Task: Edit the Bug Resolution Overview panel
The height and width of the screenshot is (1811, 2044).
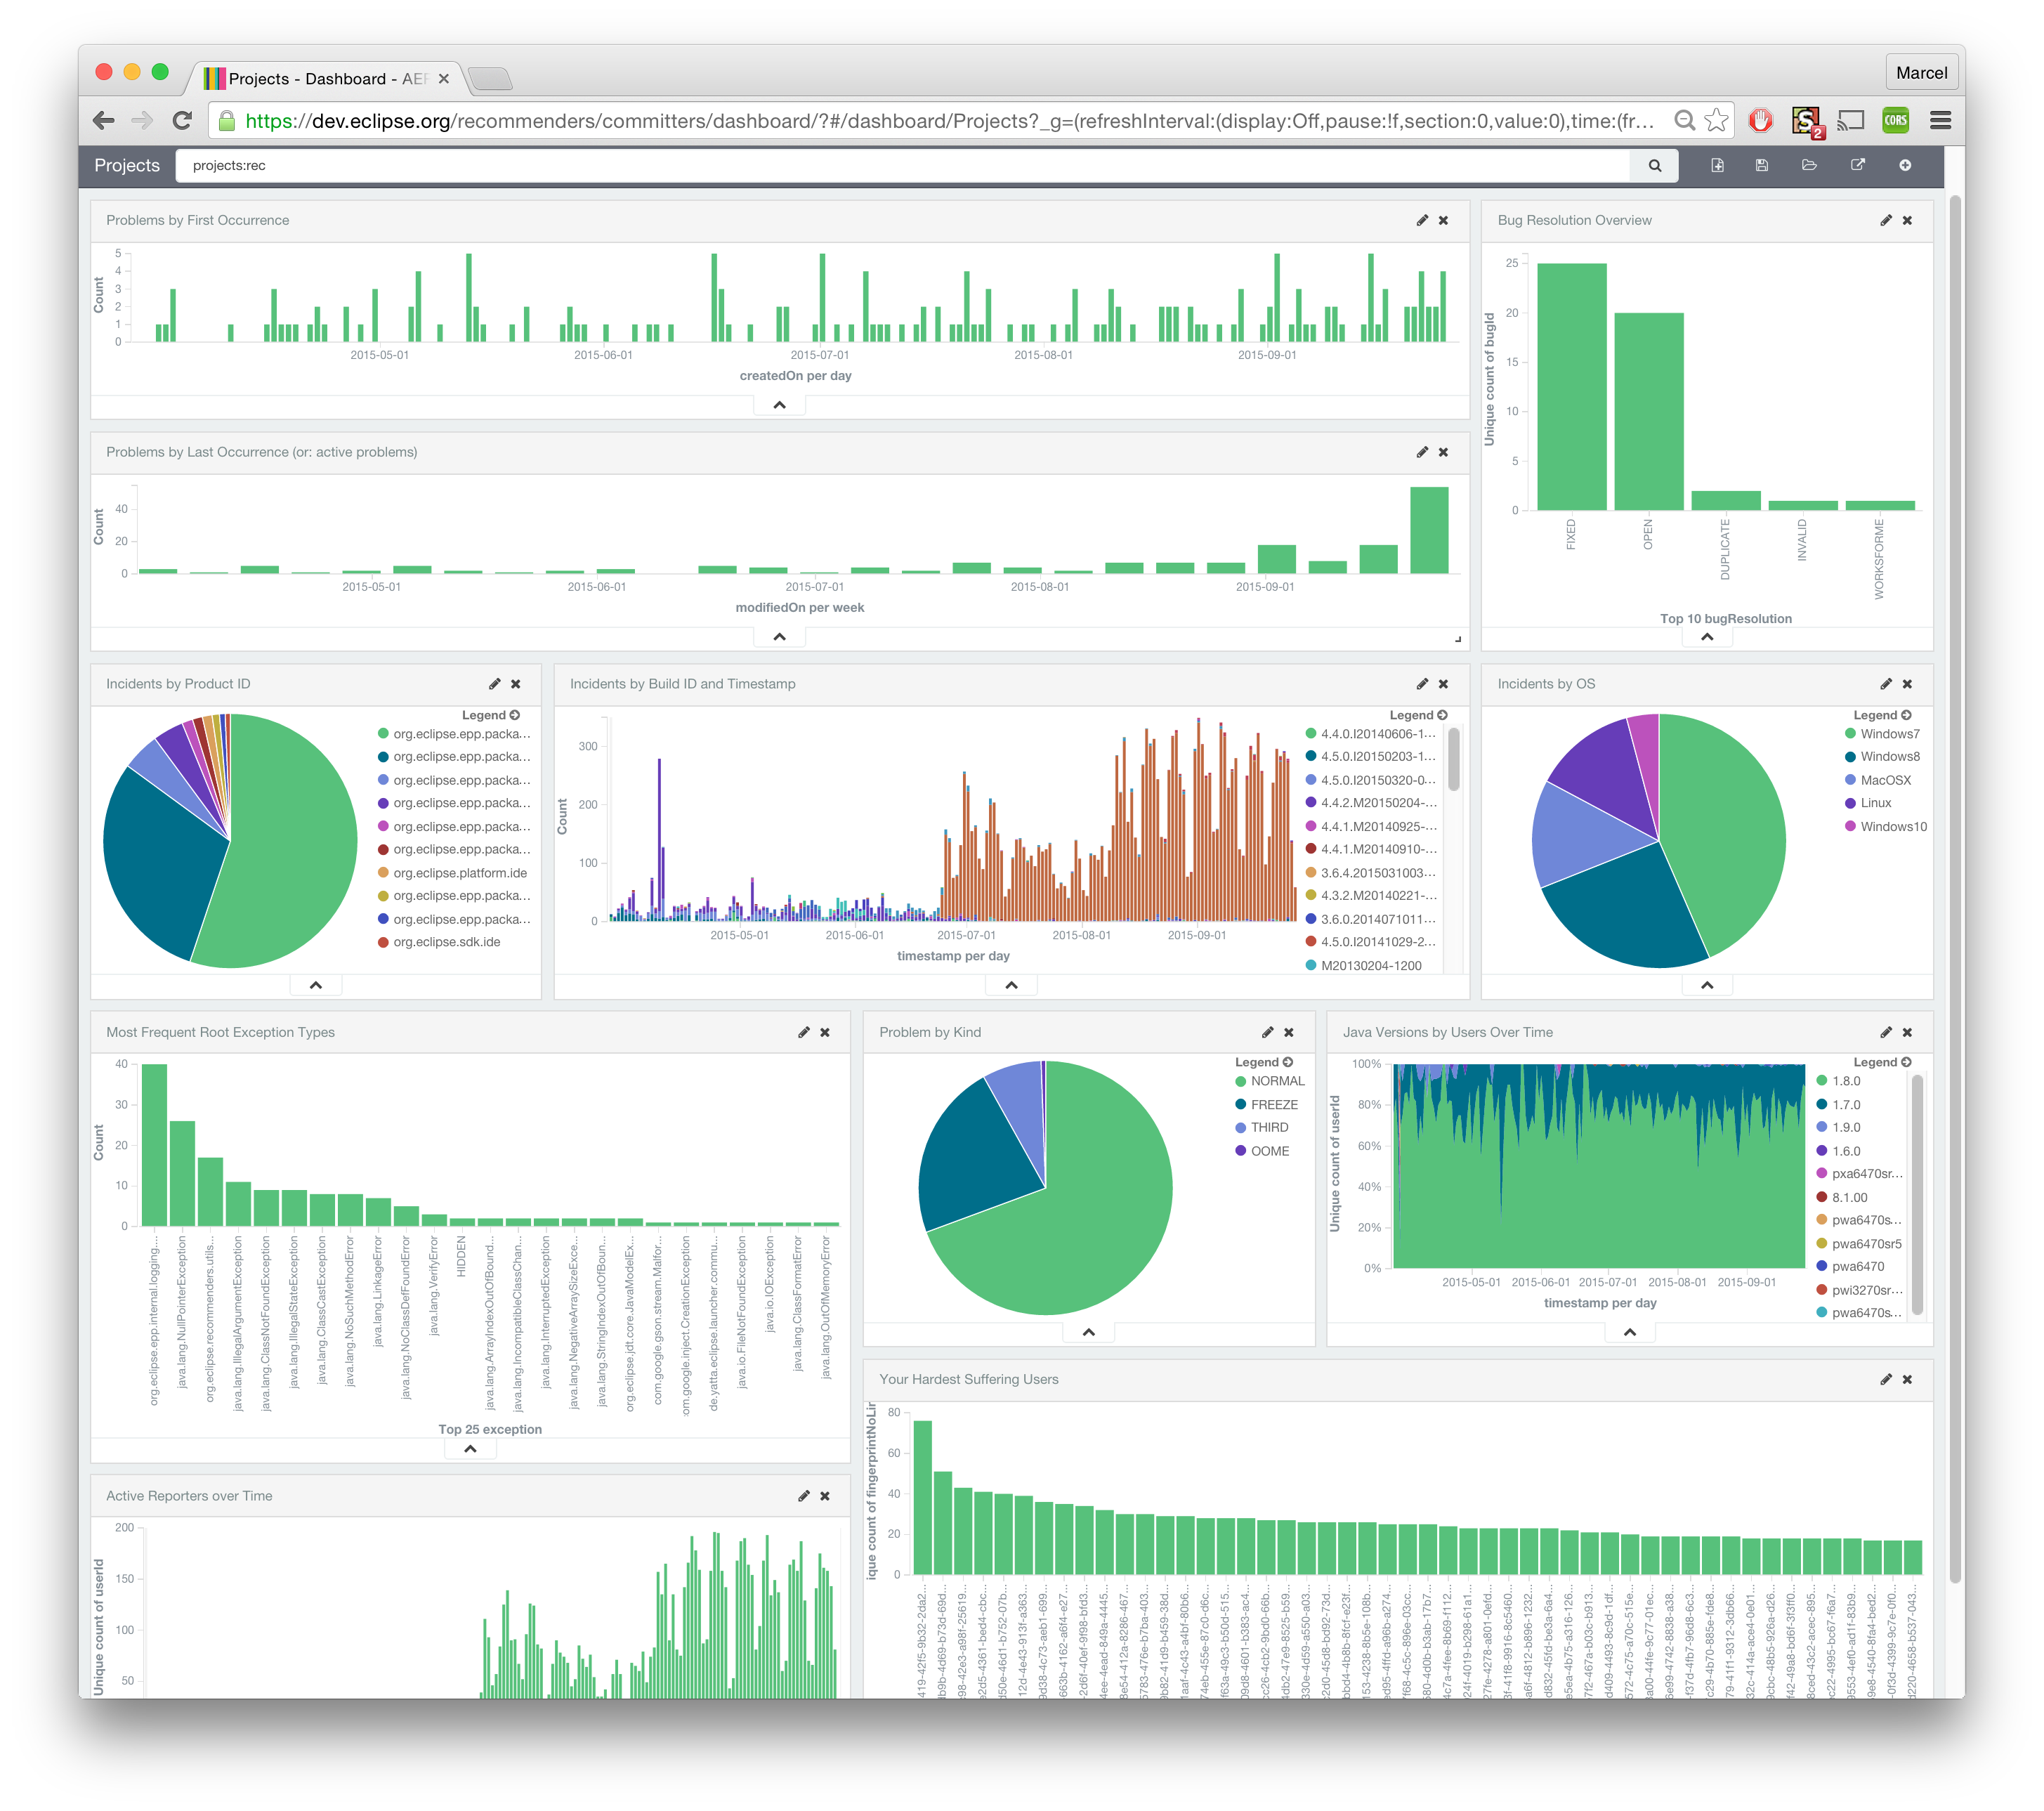Action: pyautogui.click(x=1886, y=220)
